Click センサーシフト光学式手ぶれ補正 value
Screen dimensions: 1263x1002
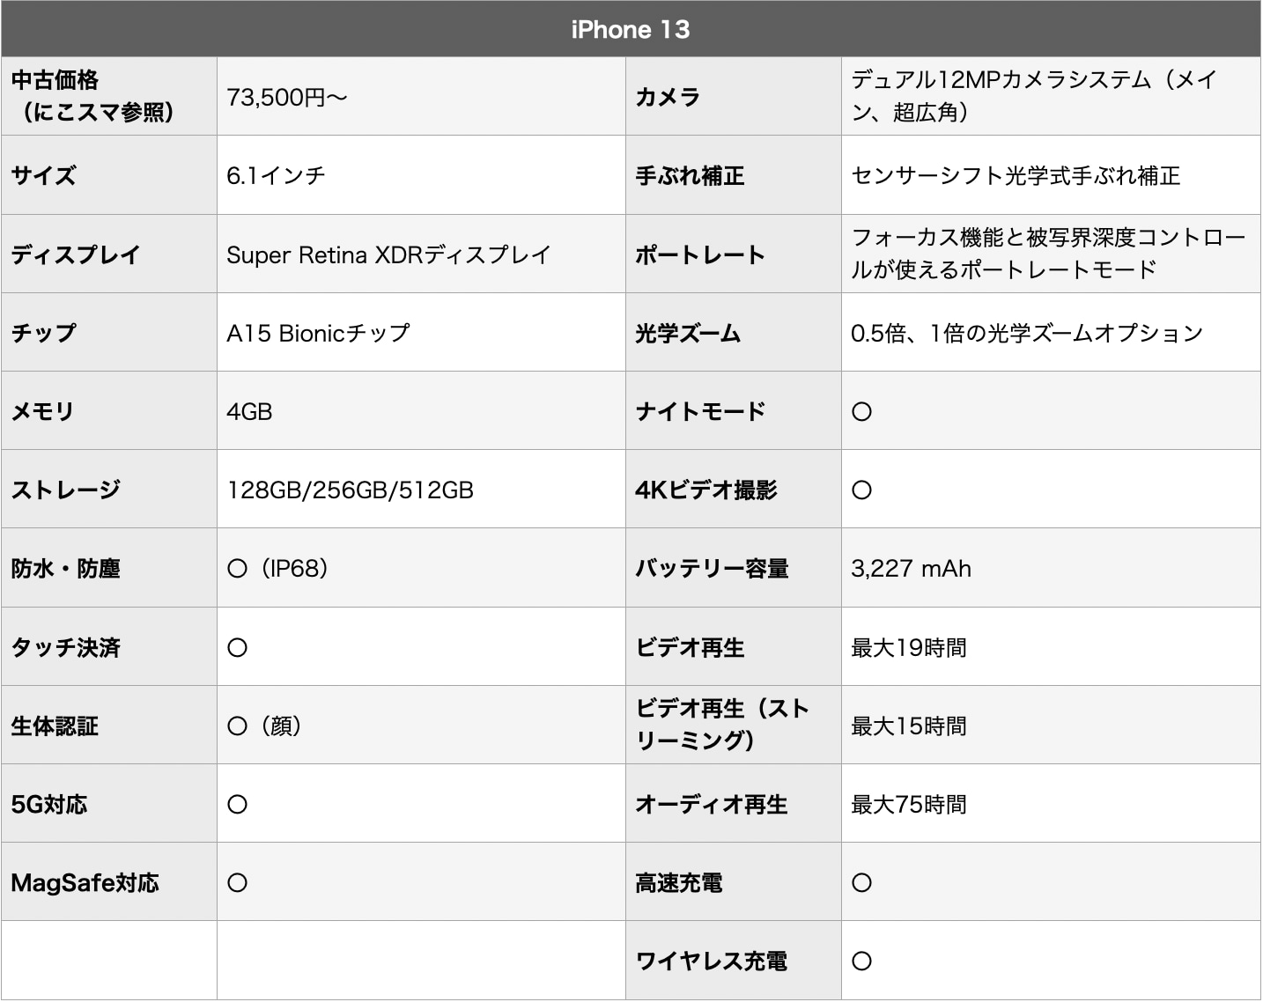[x=1016, y=175]
